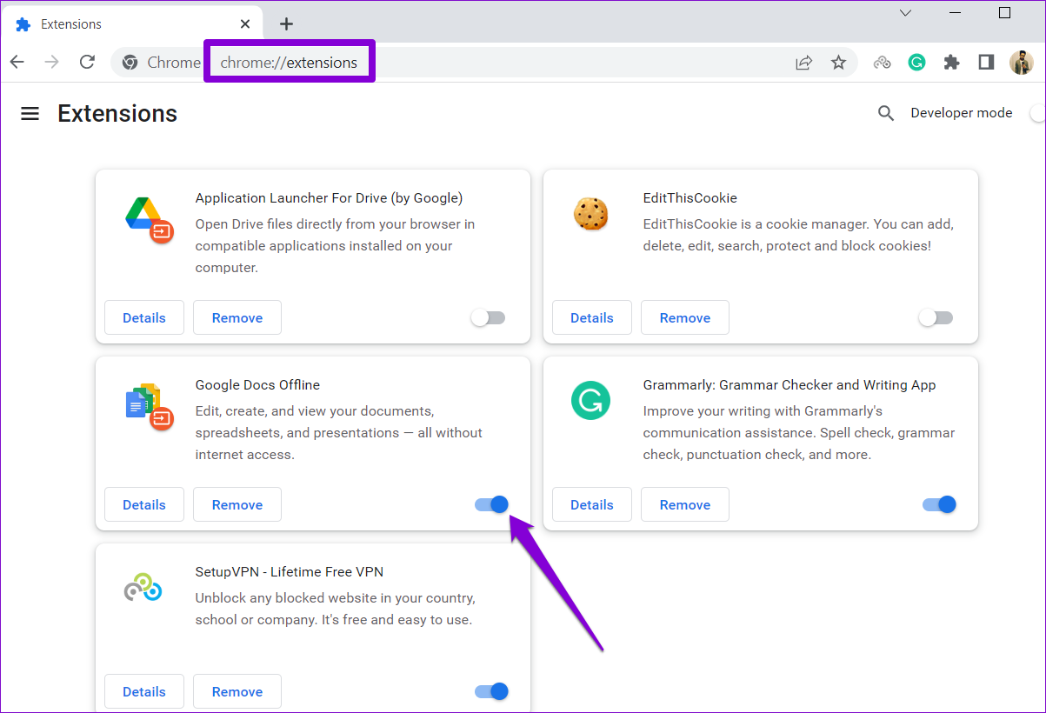Disable the Google Docs Offline toggle

(491, 504)
